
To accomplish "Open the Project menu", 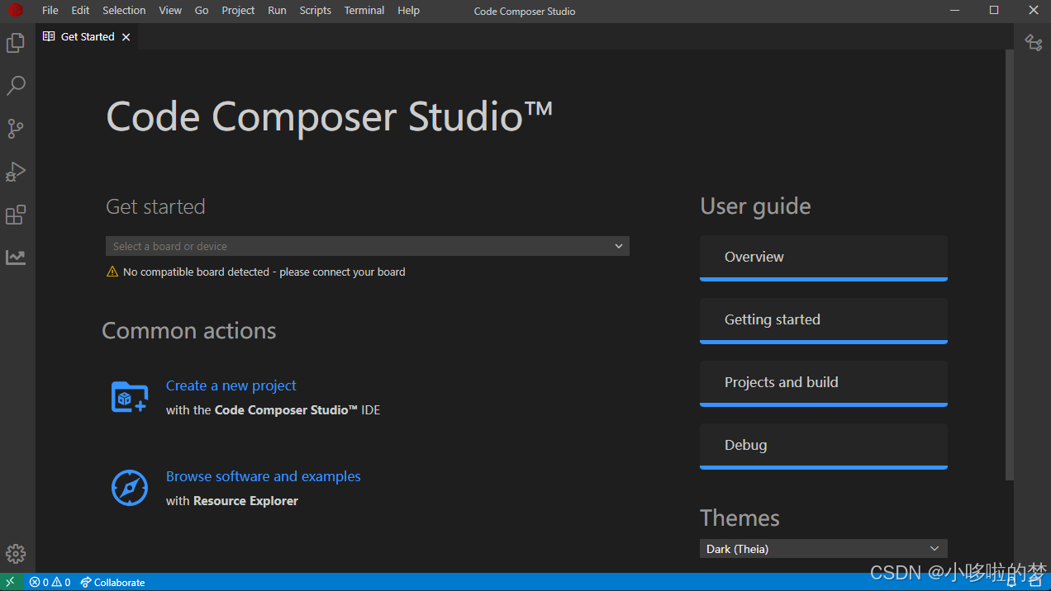I will pos(238,11).
